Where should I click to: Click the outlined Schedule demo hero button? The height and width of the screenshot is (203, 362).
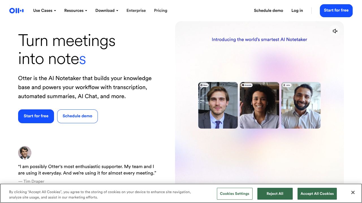click(77, 116)
